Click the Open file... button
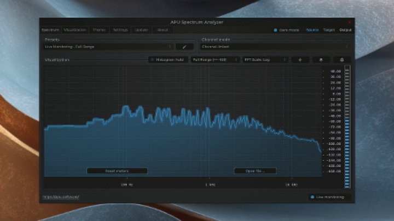 [255, 171]
